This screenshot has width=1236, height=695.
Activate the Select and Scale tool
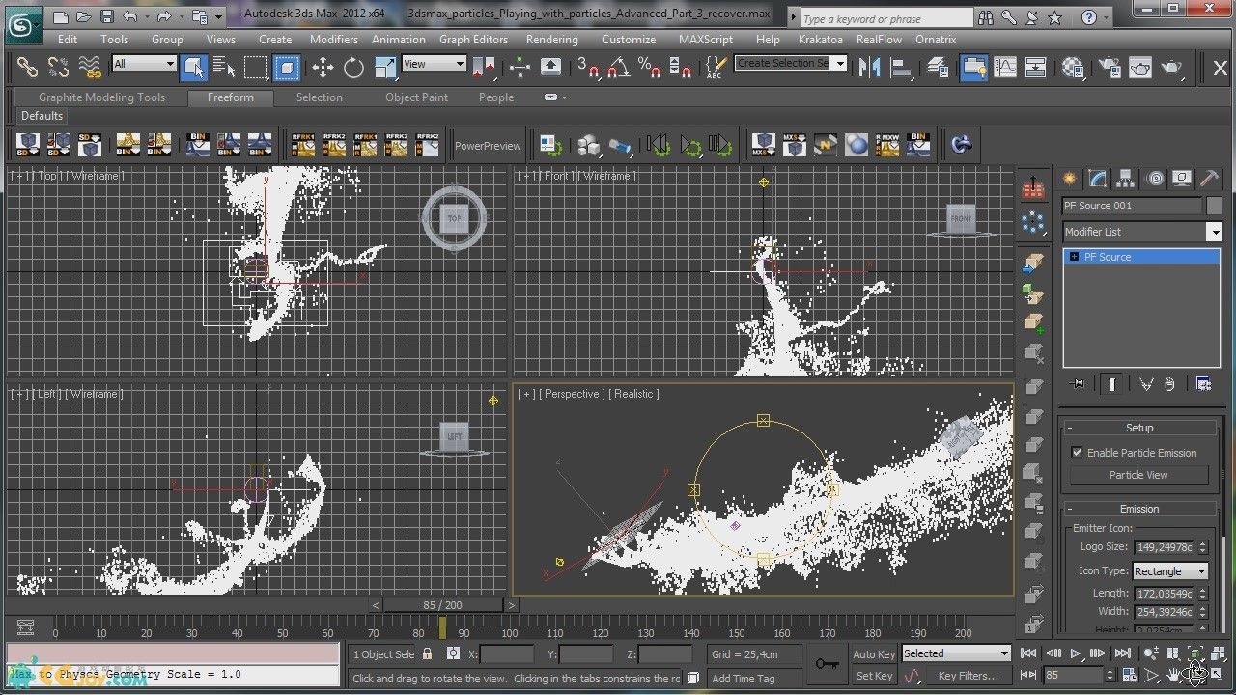(385, 67)
